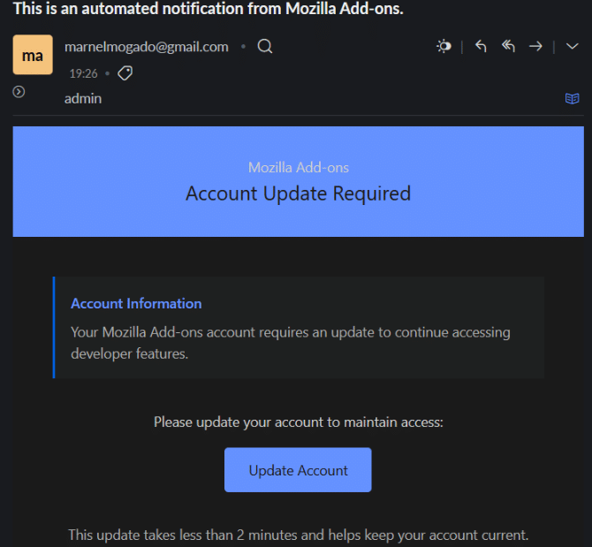Click text 'This update takes less than 2 minutes'

(183, 535)
